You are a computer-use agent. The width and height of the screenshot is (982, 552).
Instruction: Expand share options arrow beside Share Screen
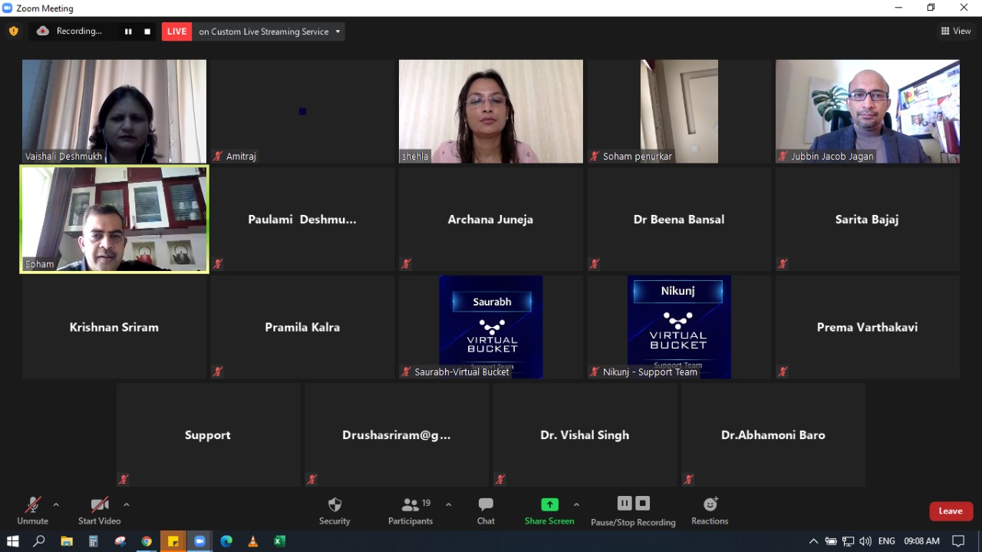coord(576,505)
